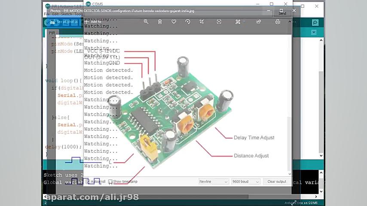Toggle the Autoscroll checkbox
Viewport: 367px width, 206px height.
click(x=88, y=182)
